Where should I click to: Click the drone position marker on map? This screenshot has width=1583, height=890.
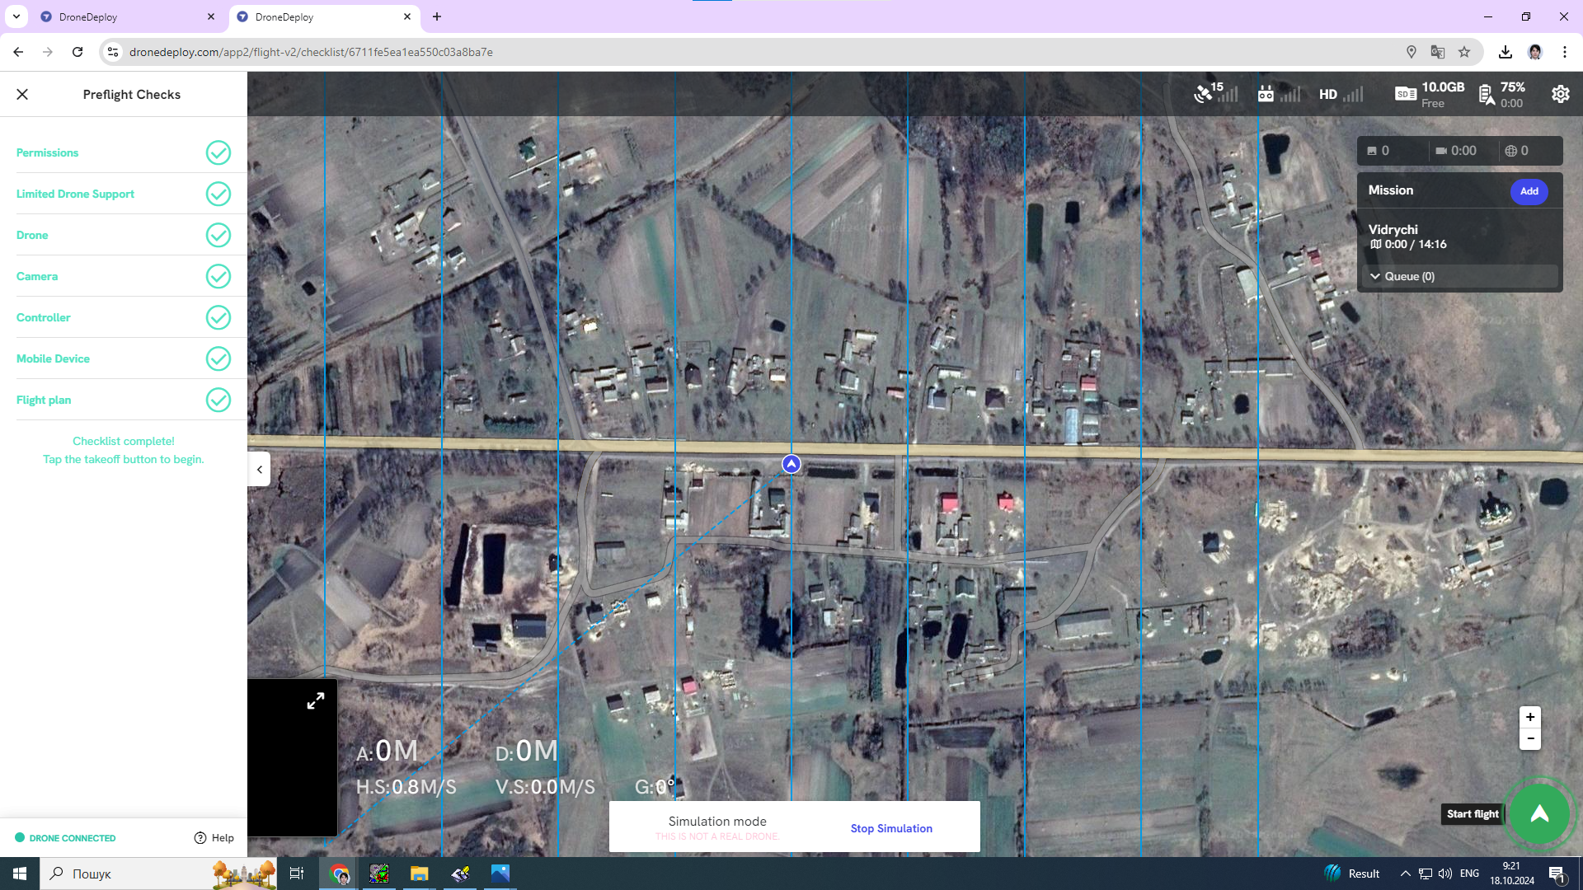click(x=791, y=464)
